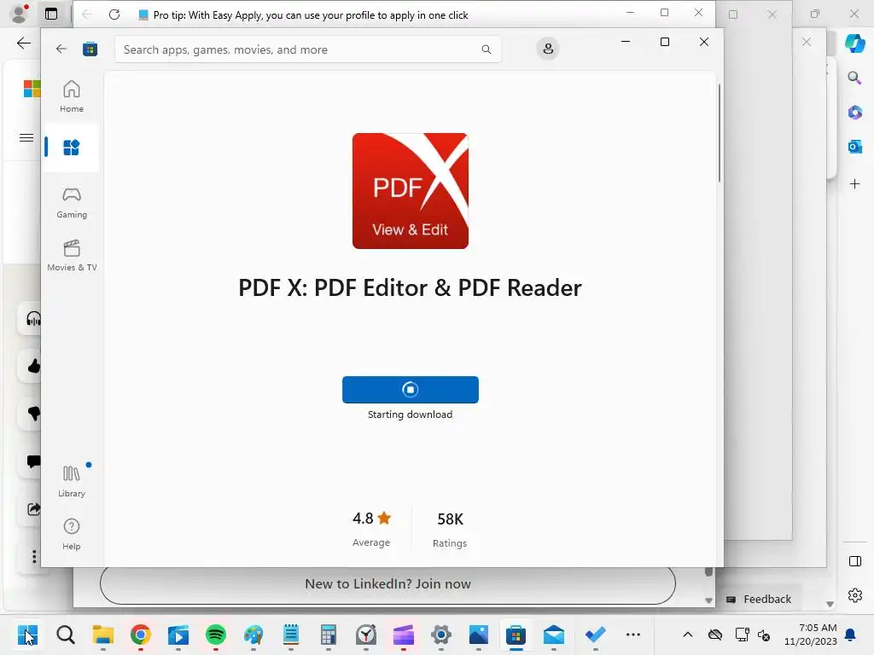Click the thumbs up icon
This screenshot has width=874, height=655.
33,366
